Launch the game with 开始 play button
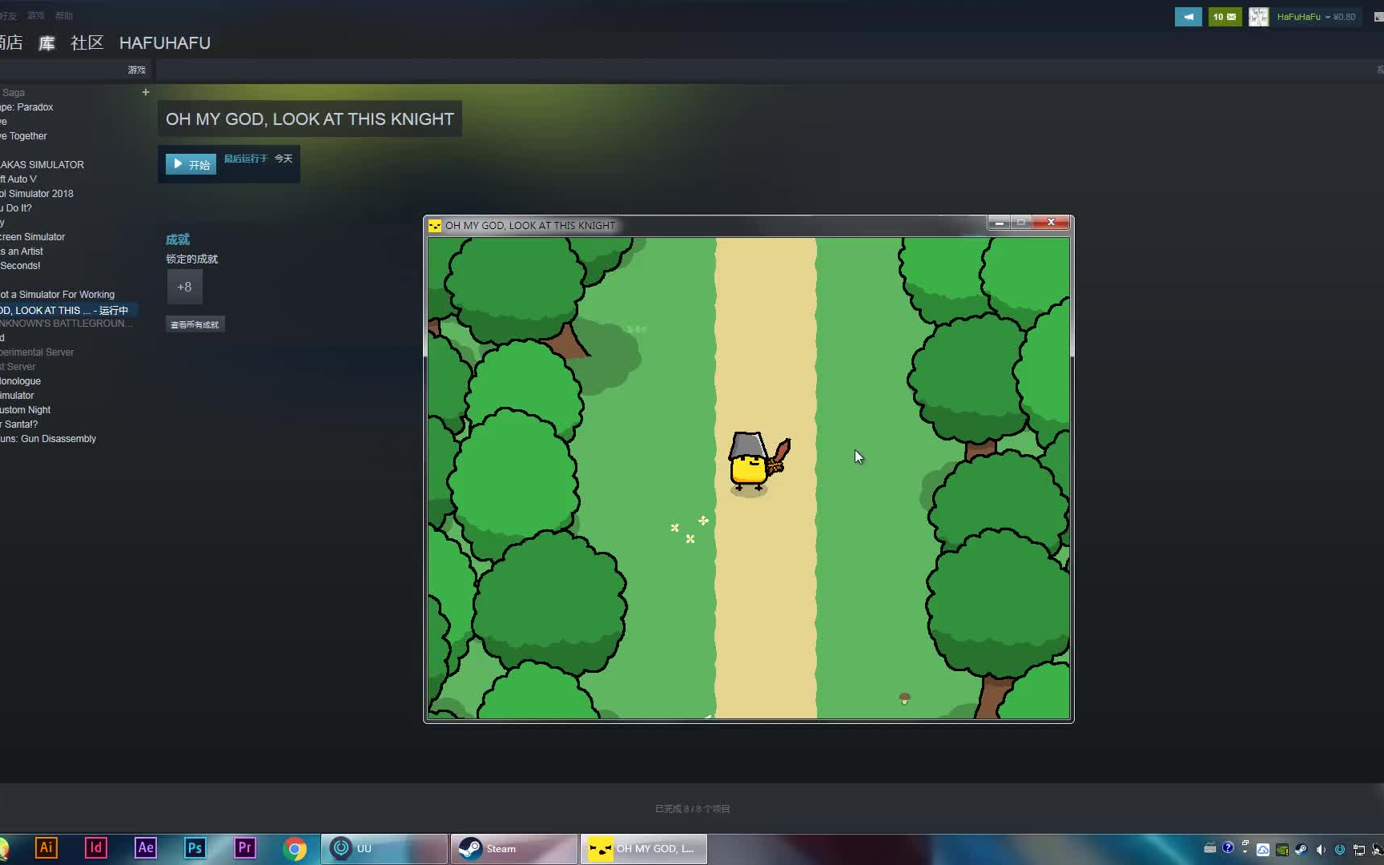Image resolution: width=1384 pixels, height=865 pixels. point(191,164)
